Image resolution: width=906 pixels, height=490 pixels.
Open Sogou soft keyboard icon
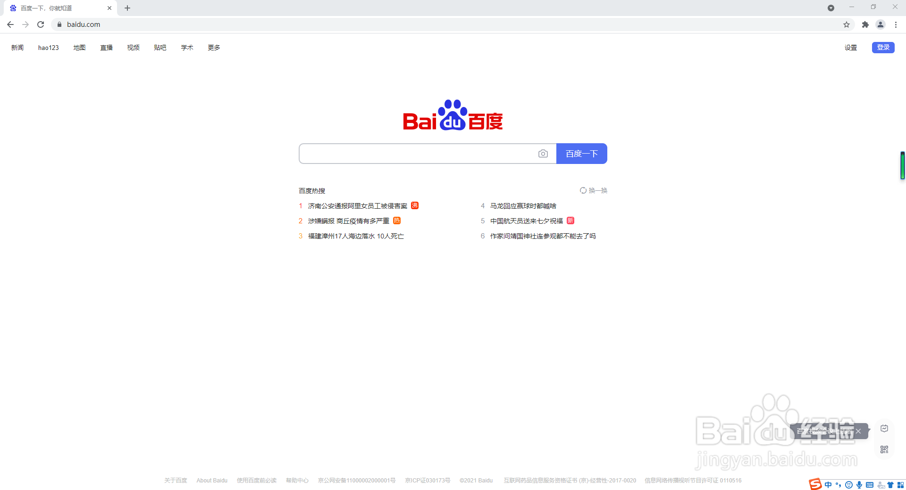point(870,485)
